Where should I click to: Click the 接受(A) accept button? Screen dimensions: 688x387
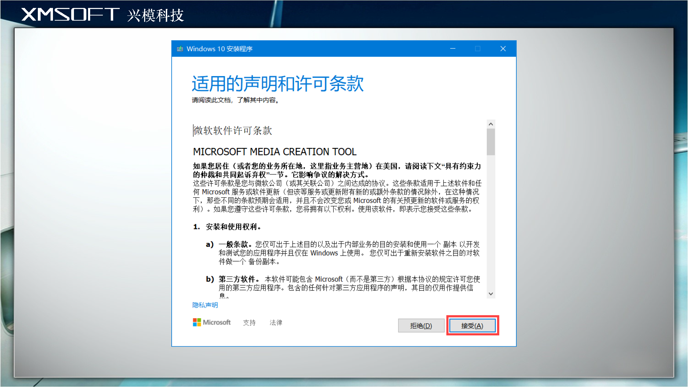point(472,325)
